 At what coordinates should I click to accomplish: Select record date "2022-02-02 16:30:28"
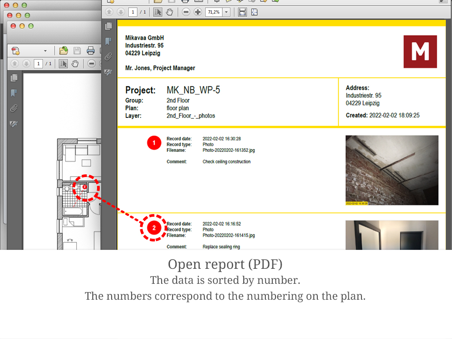coord(222,139)
